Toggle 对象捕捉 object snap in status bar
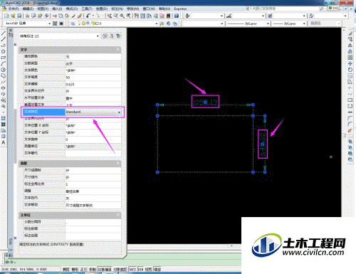356x274 pixels. 105,270
